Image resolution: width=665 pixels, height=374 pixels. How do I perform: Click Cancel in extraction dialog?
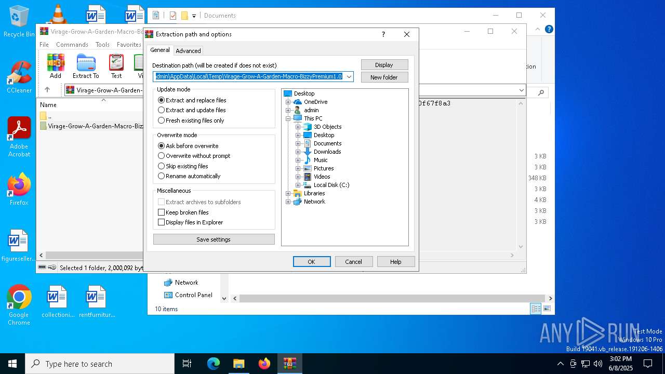tap(354, 262)
